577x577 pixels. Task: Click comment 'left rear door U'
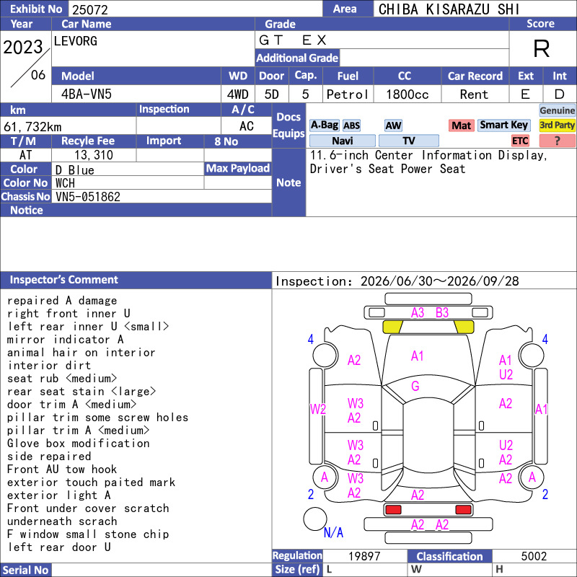(x=59, y=547)
